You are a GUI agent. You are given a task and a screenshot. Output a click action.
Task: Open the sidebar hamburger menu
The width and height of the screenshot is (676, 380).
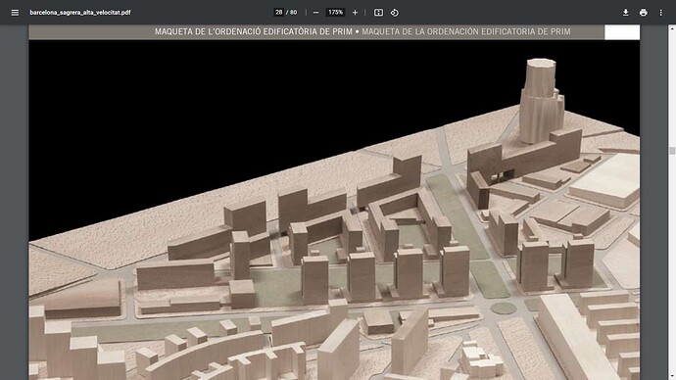pos(15,13)
